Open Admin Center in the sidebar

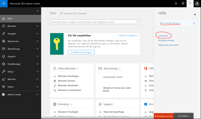tap(14, 95)
